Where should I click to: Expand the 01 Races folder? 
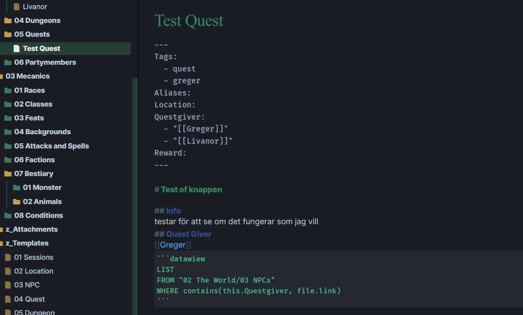(29, 90)
